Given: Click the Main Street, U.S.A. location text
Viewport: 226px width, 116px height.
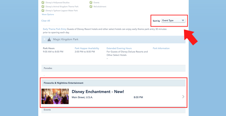Looking at the screenshot, I should [82, 97].
